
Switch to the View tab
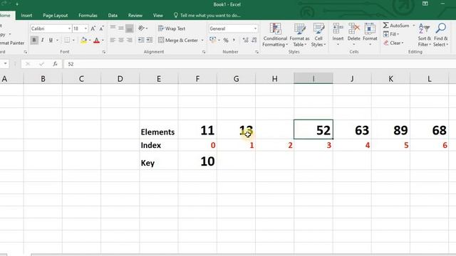[x=158, y=16]
